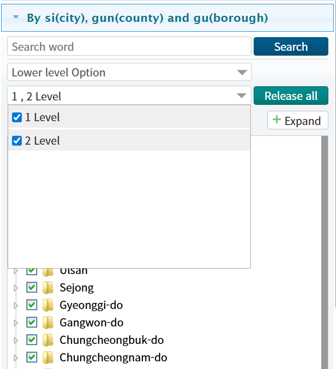Focus the Search word input field
Screen dimensions: 336x369
129,47
